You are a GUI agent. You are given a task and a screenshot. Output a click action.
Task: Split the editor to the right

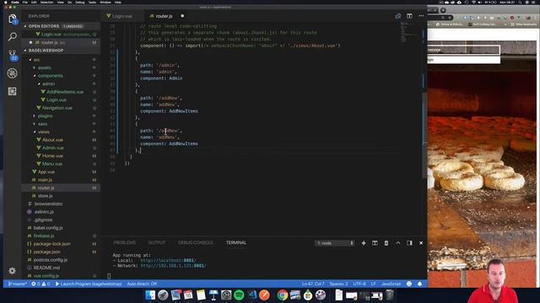point(409,16)
